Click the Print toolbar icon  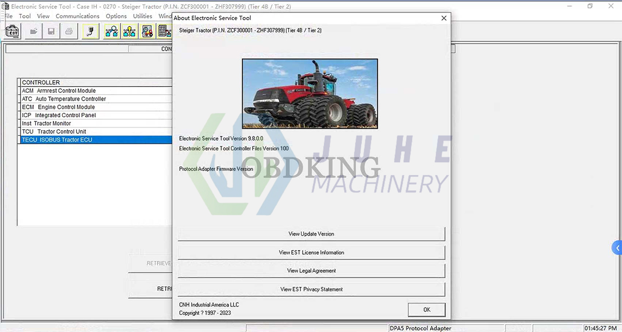click(x=68, y=31)
